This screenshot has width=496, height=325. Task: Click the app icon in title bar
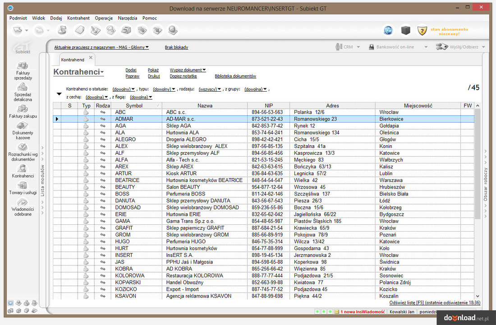click(x=10, y=8)
